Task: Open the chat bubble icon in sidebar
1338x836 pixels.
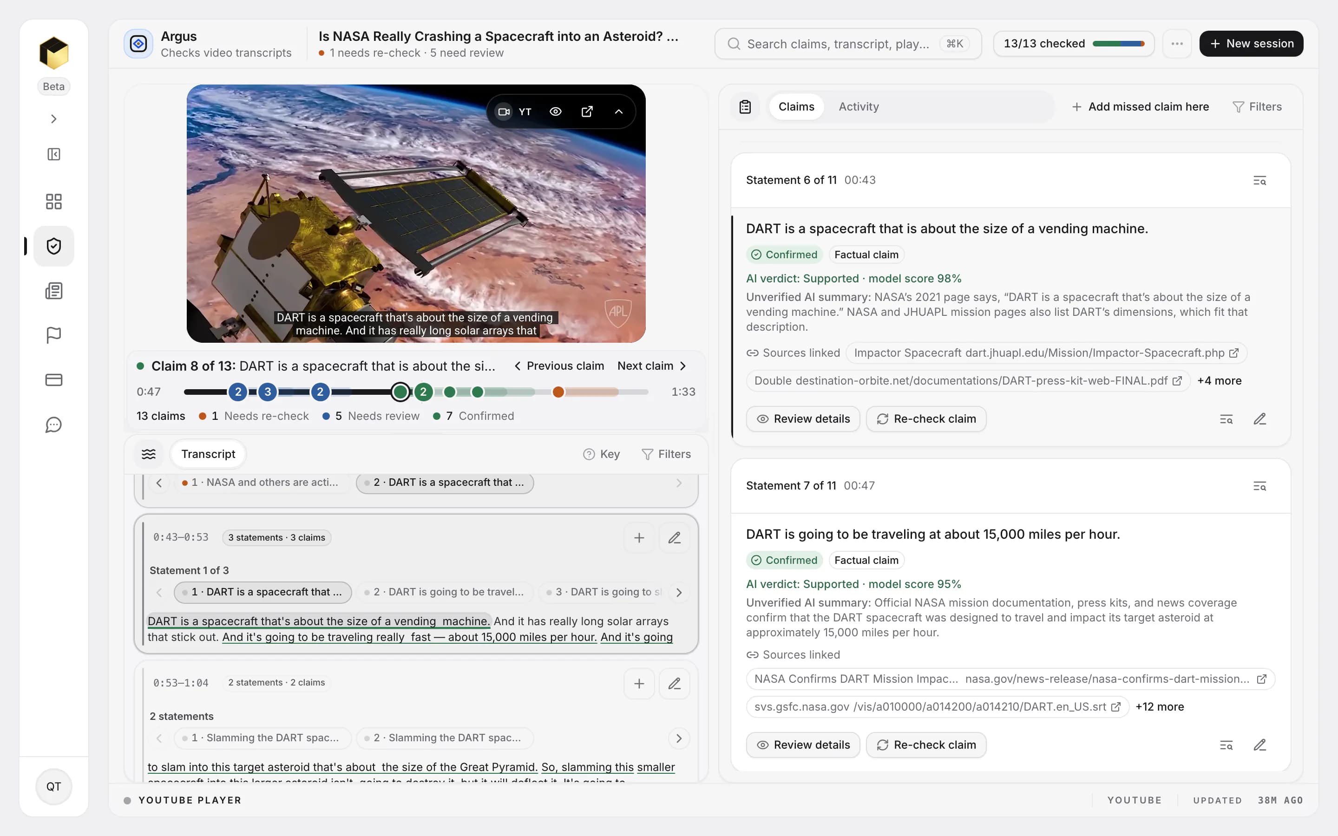Action: tap(53, 425)
